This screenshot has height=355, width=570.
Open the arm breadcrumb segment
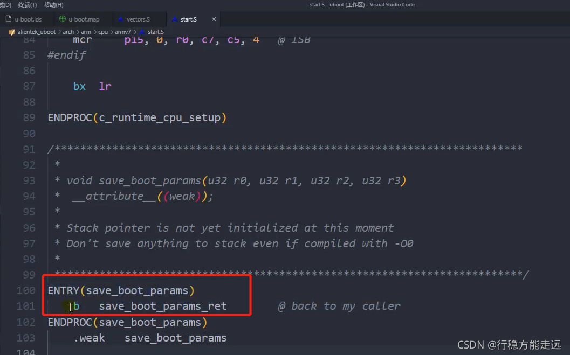(86, 32)
